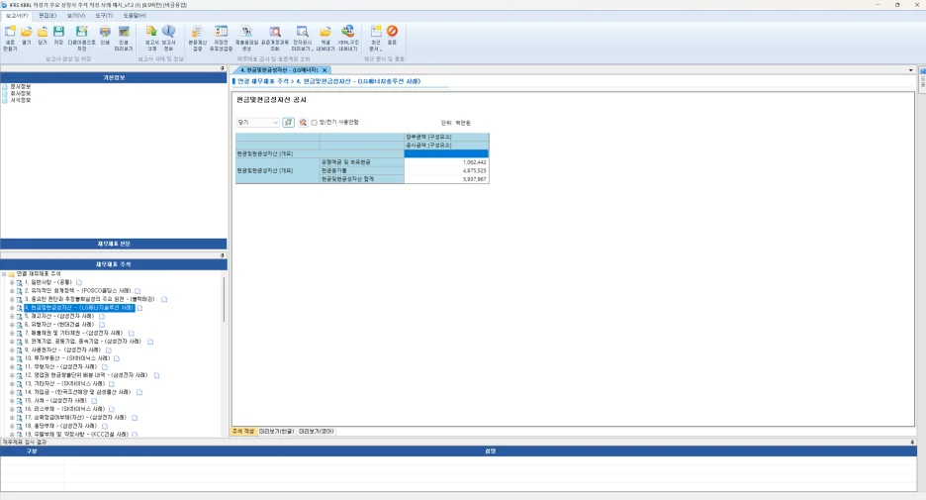Select 주석정보 in the 기본정보 panel
The image size is (926, 500).
(21, 100)
